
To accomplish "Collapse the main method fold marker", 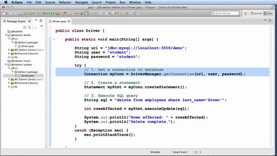I will coord(54,39).
